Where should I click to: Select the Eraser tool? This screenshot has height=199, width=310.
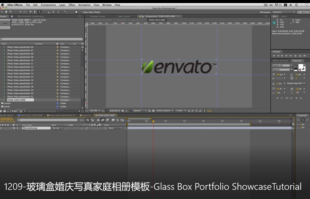click(53, 12)
